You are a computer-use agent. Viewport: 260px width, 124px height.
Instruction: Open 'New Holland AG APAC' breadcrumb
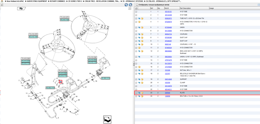[x=15, y=1]
